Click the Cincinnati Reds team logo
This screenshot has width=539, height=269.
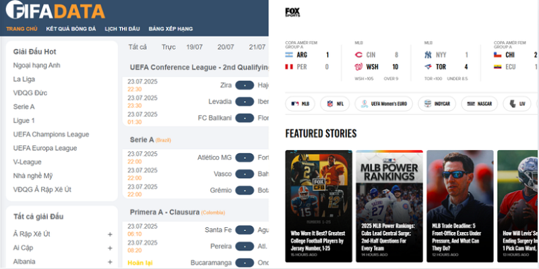point(358,55)
